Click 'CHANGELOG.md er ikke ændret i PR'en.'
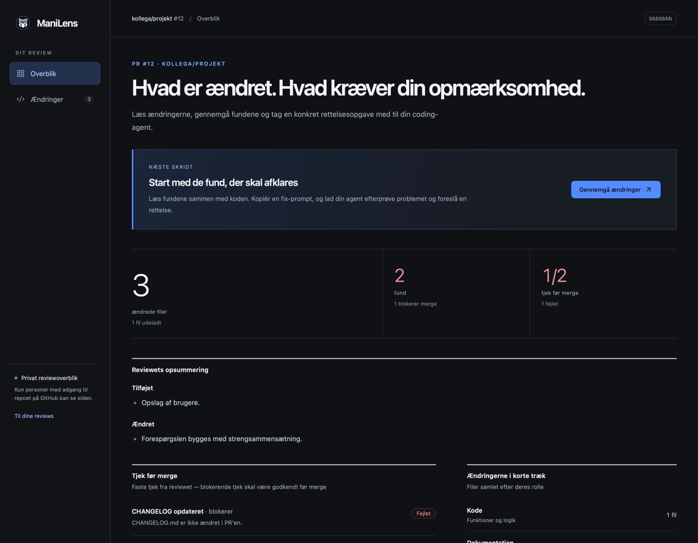This screenshot has height=543, width=698. (x=187, y=523)
